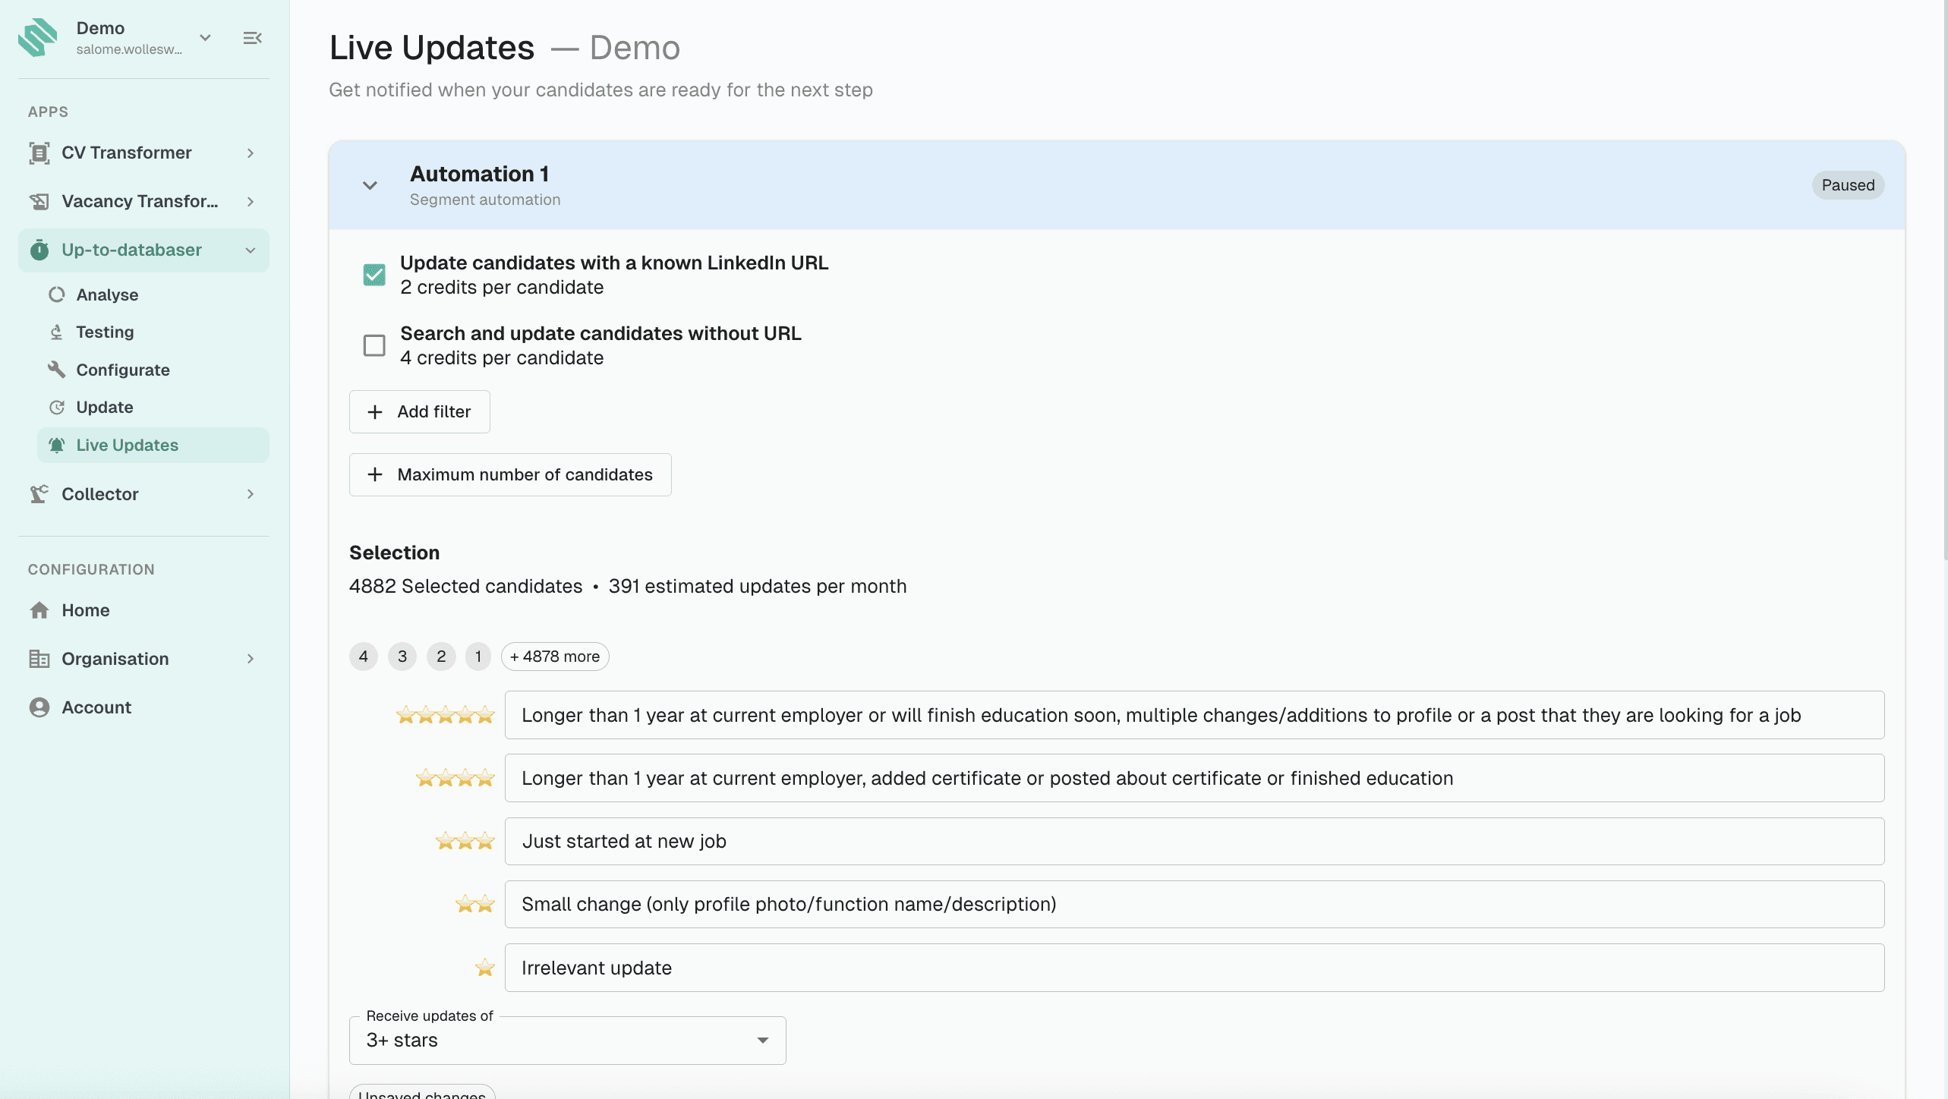
Task: Enable Search and update candidates without URL
Action: coord(374,345)
